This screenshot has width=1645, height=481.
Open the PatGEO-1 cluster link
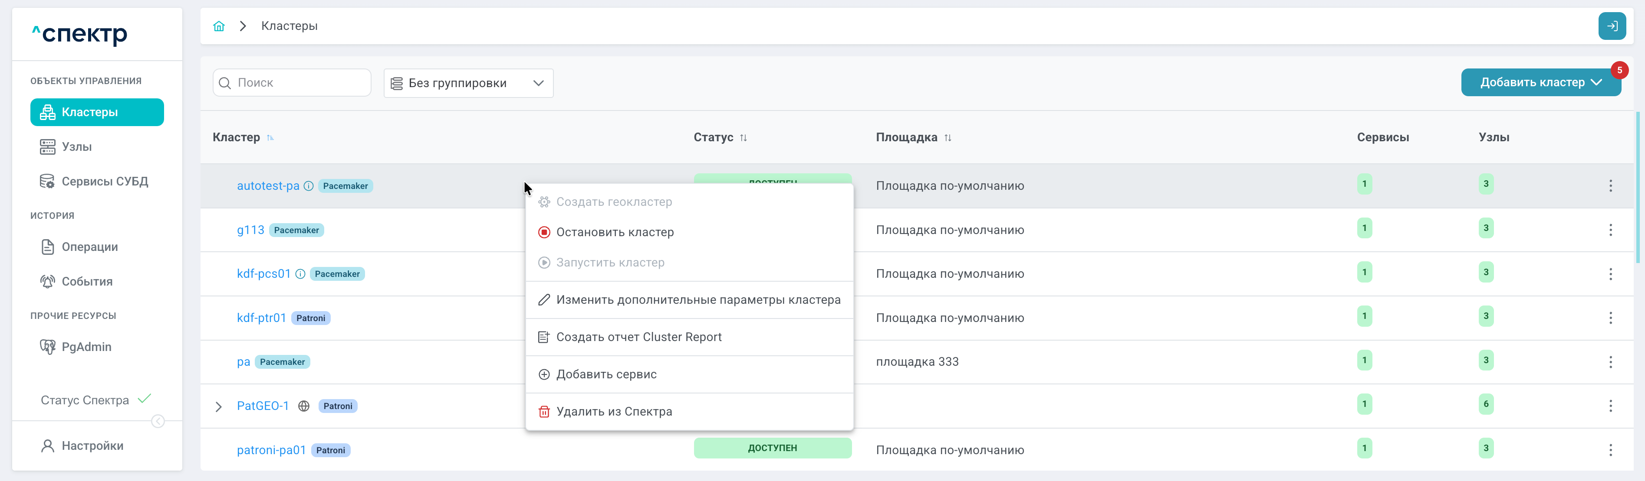click(263, 406)
